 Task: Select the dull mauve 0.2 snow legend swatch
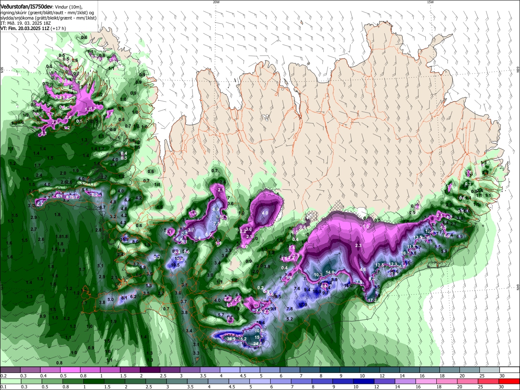coord(10,370)
